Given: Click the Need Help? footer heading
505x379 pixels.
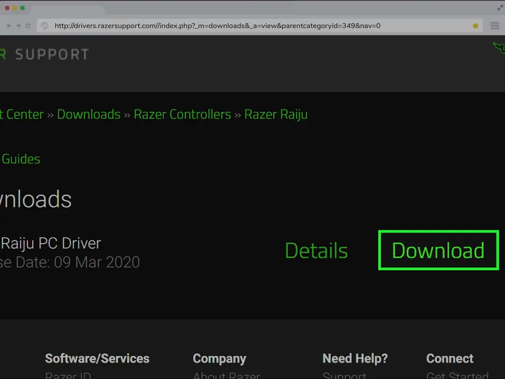Looking at the screenshot, I should pos(355,358).
